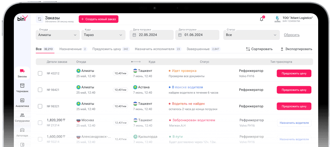Click Детали заказа column header

57,62
